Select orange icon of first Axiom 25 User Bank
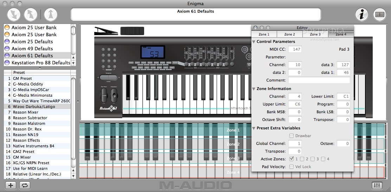 pos(7,27)
